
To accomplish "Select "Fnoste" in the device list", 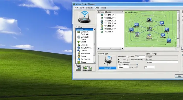I will point(83,56).
